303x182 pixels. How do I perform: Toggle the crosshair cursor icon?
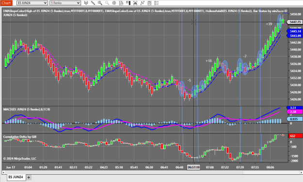(114, 3)
